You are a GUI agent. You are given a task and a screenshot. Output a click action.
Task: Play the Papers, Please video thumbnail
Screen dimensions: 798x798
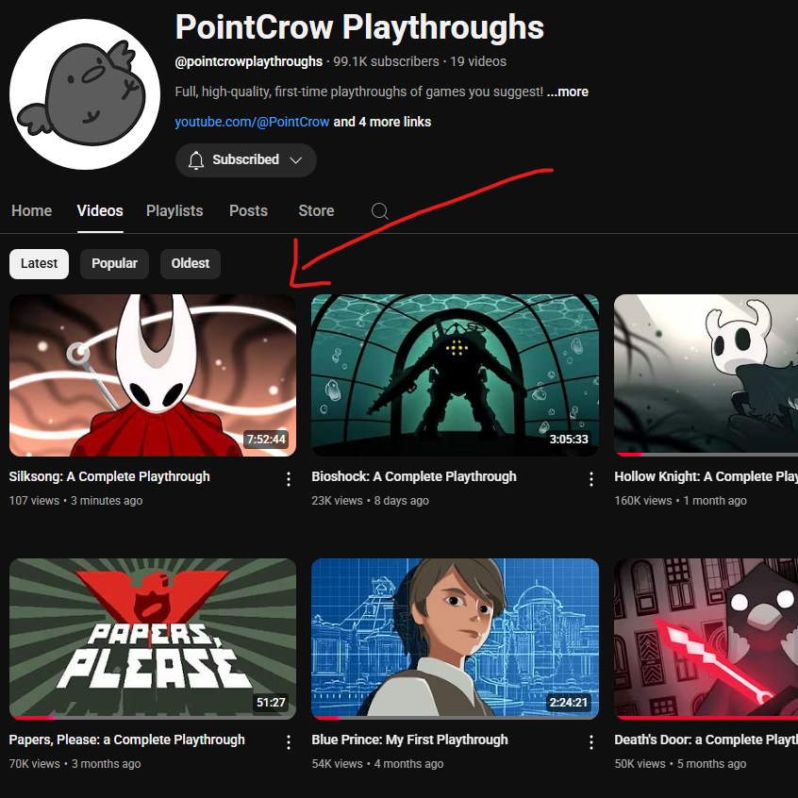[153, 639]
